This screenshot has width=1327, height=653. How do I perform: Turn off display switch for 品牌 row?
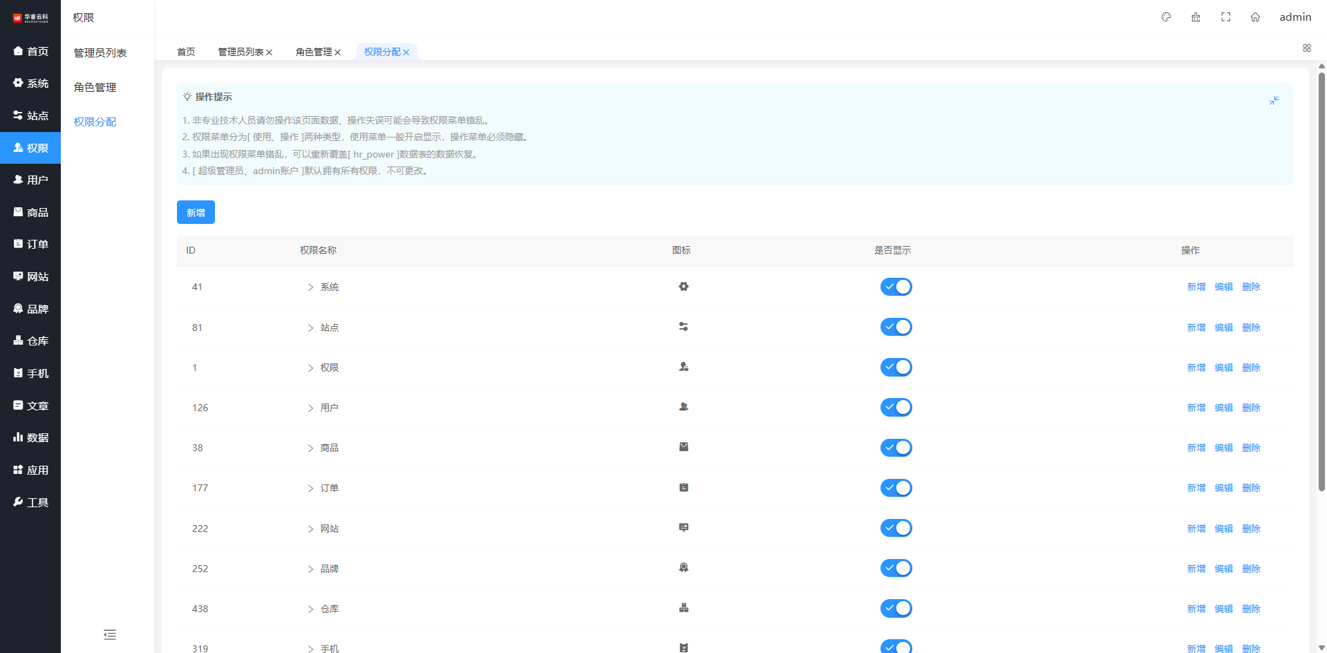(x=896, y=568)
